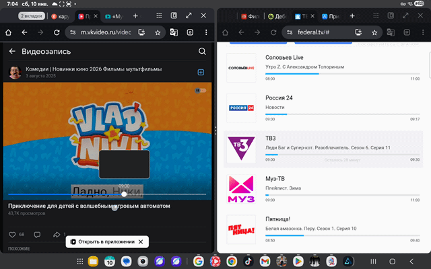This screenshot has height=269, width=431.
Task: Reload the m.vkvideo.ru page
Action: [x=59, y=32]
